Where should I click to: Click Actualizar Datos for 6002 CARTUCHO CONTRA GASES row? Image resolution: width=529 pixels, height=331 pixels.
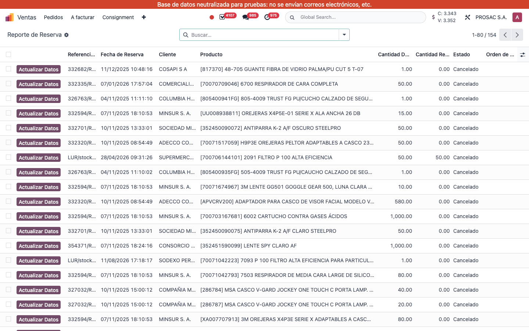[x=39, y=217]
